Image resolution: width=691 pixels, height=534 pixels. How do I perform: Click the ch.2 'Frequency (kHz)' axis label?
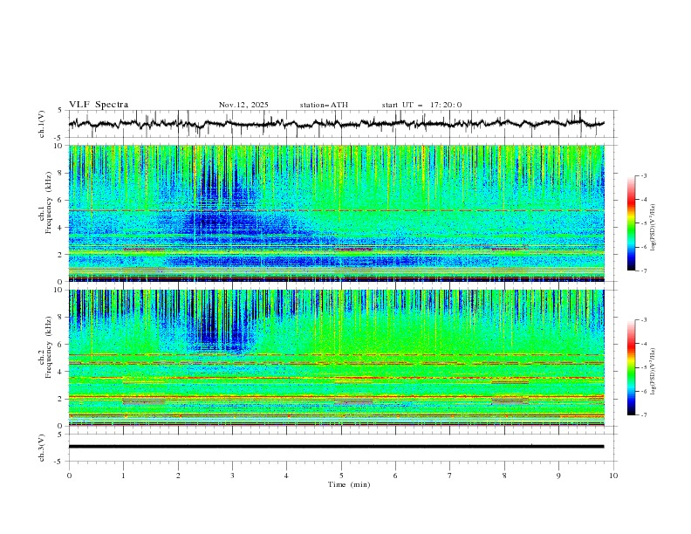tap(49, 347)
